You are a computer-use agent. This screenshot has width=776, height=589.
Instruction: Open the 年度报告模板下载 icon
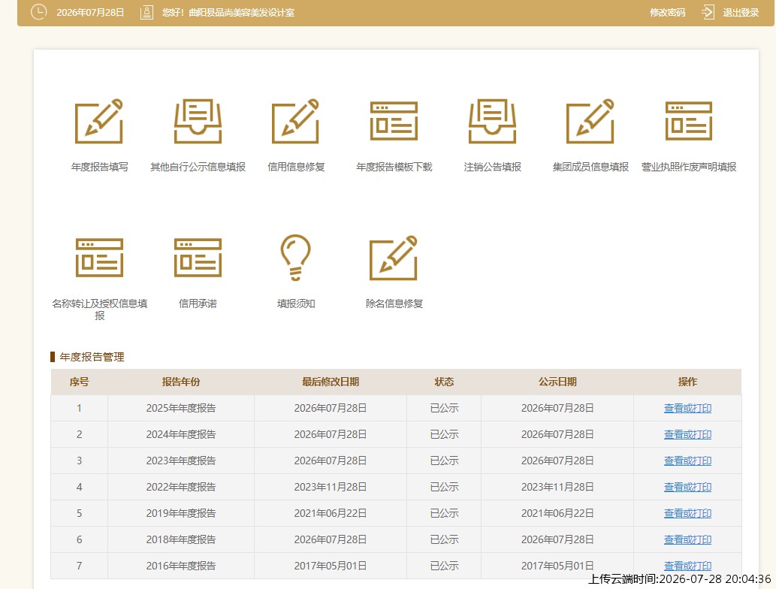coord(394,121)
